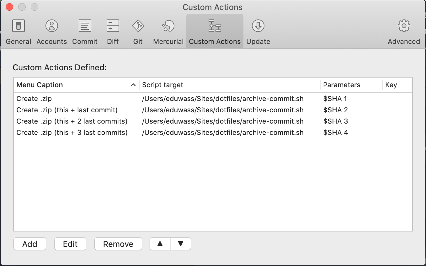Click the Edit button
Viewport: 426px width, 266px height.
tap(70, 244)
